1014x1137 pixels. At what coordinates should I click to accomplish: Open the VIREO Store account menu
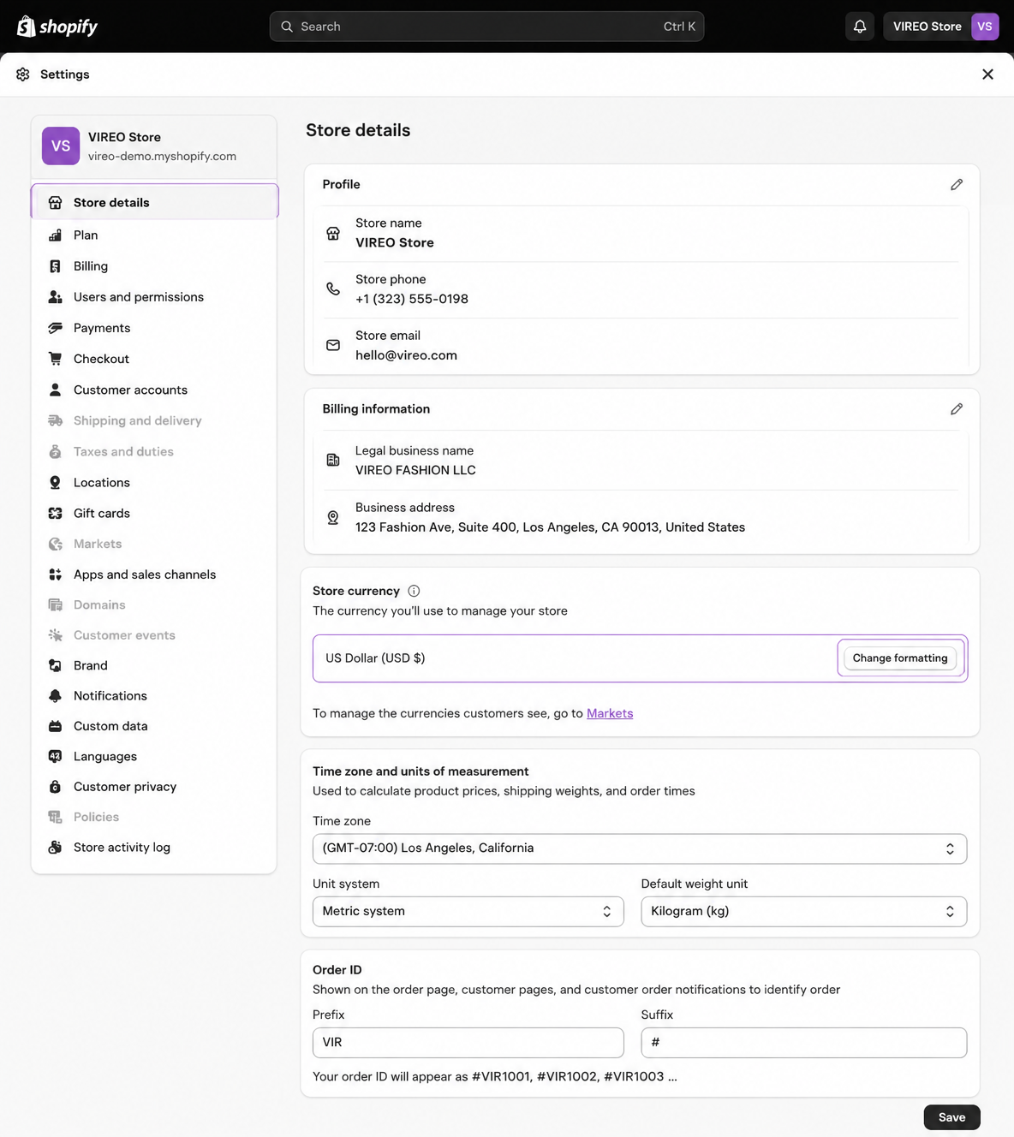tap(941, 27)
